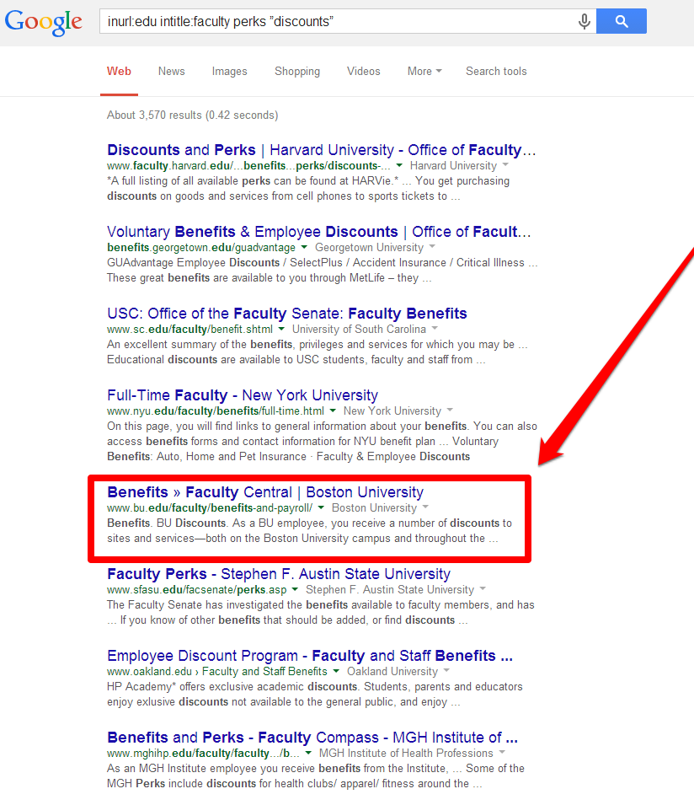The image size is (694, 805).
Task: Expand grey arrow beside Stephen F. Austin State University
Action: click(483, 588)
